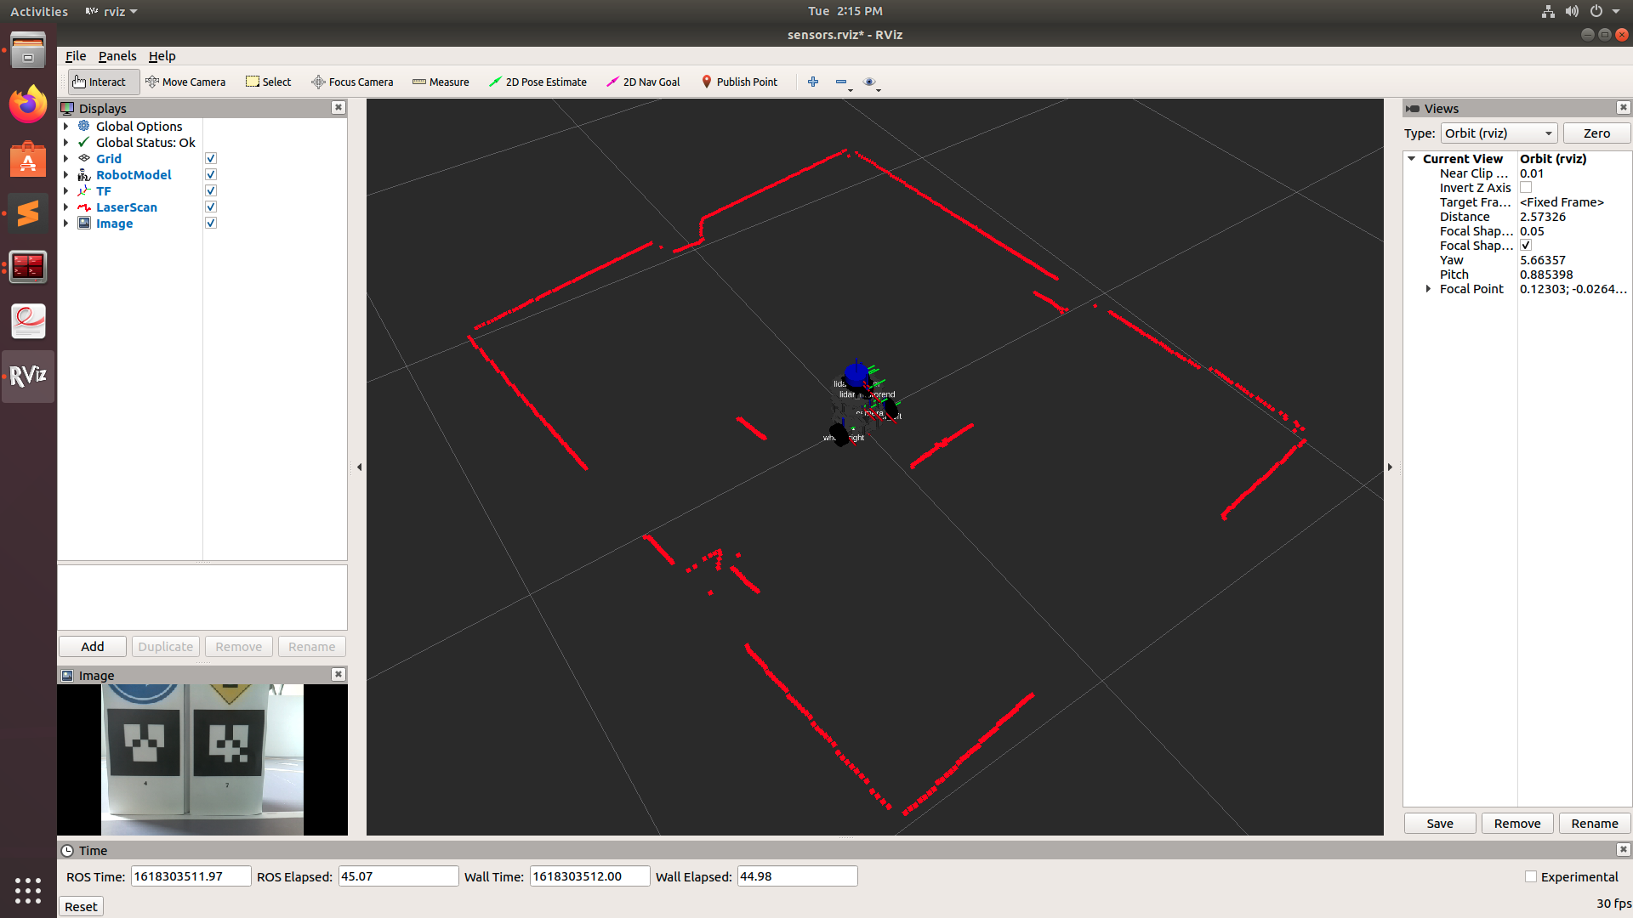Activate the Focus Camera tool

352,82
